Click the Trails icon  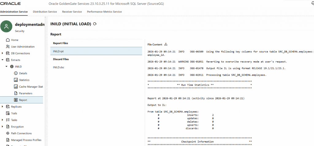[x=8, y=113]
